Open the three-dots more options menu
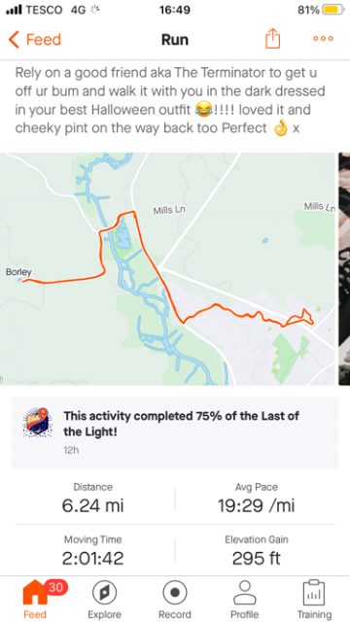350x622 pixels. coord(323,39)
